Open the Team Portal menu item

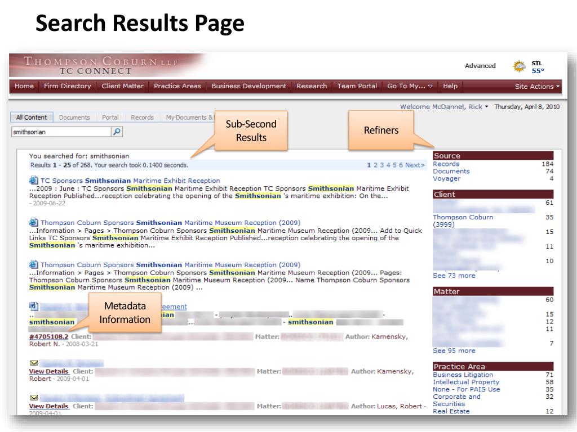(x=357, y=86)
